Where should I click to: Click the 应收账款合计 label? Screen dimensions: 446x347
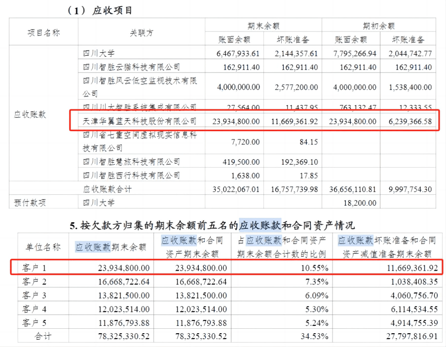tap(107, 189)
